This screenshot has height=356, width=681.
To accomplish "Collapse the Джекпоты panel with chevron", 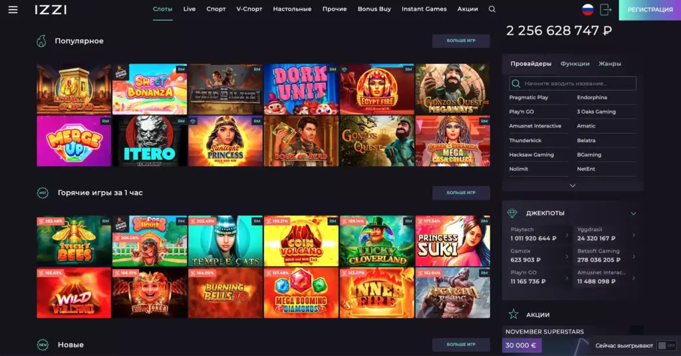I will (633, 213).
